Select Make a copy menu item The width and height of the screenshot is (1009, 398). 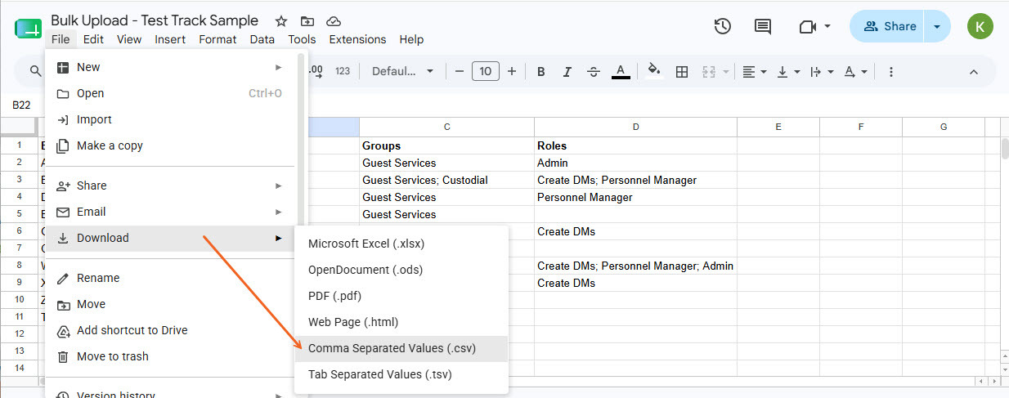click(x=170, y=145)
